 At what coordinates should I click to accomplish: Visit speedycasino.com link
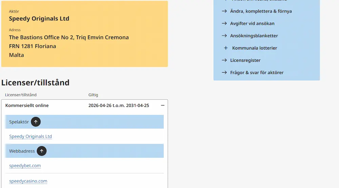[28, 181]
